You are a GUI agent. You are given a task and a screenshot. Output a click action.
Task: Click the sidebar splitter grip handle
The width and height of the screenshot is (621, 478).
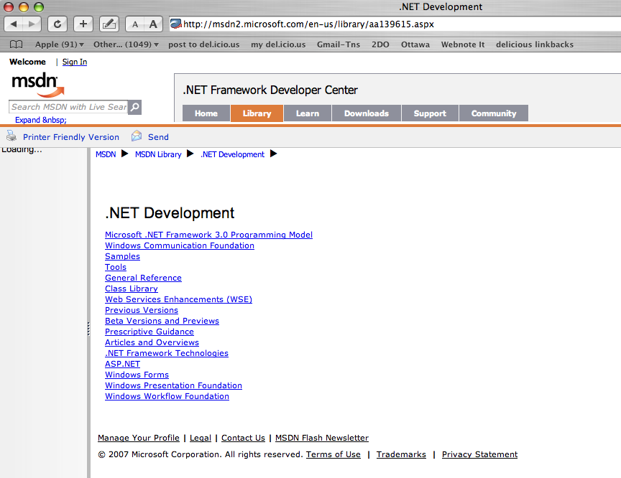[88, 329]
